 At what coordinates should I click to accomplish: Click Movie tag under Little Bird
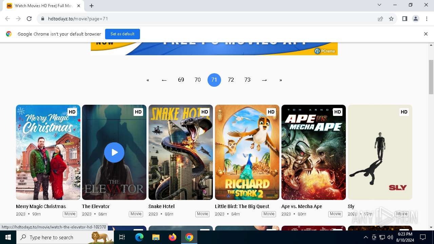269,214
